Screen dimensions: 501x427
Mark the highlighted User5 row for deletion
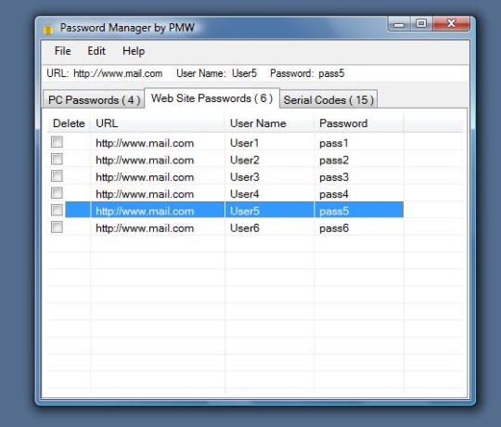[57, 211]
